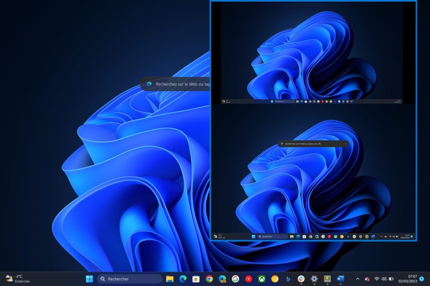Launch the Xbox app from the main taskbar
Image resolution: width=430 pixels, height=286 pixels.
[262, 279]
